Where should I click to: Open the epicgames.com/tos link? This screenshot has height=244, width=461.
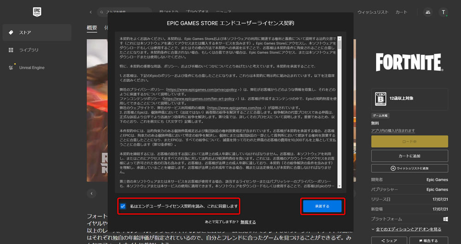(x=235, y=108)
